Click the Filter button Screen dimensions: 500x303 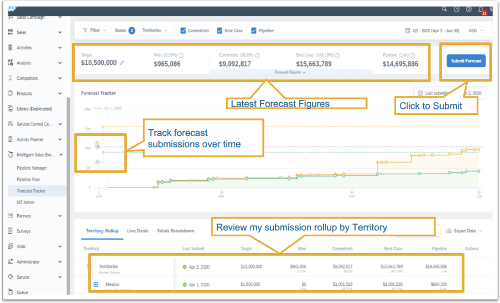point(94,31)
